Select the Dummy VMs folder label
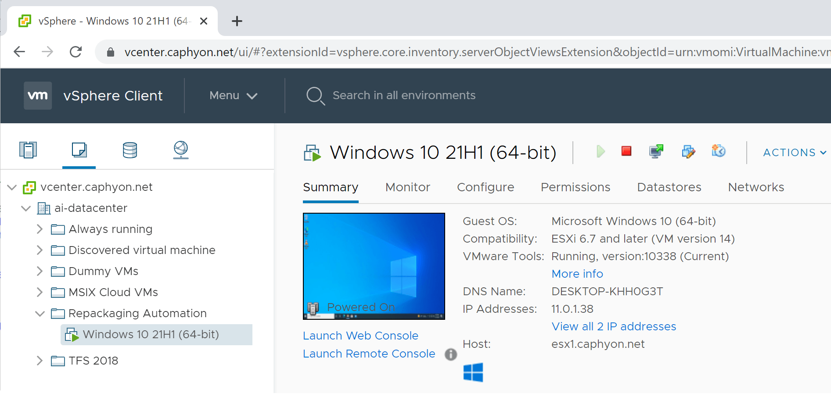 click(104, 271)
